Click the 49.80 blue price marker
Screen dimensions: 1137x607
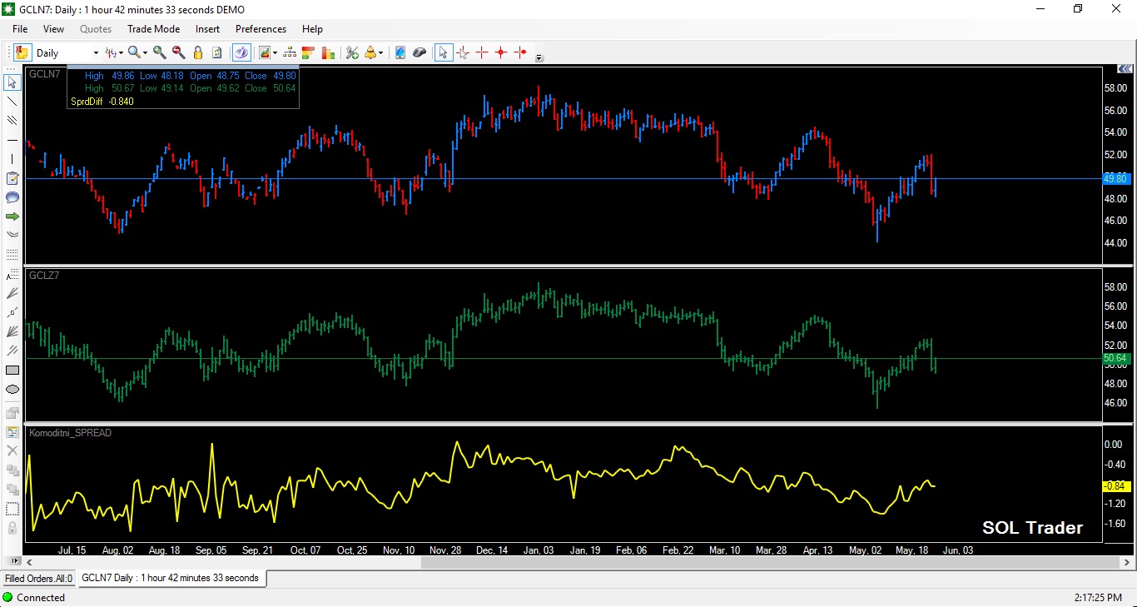click(x=1115, y=178)
